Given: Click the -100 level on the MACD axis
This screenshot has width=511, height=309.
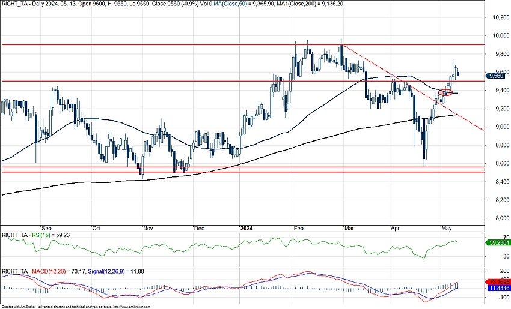Looking at the screenshot, I should click(504, 297).
